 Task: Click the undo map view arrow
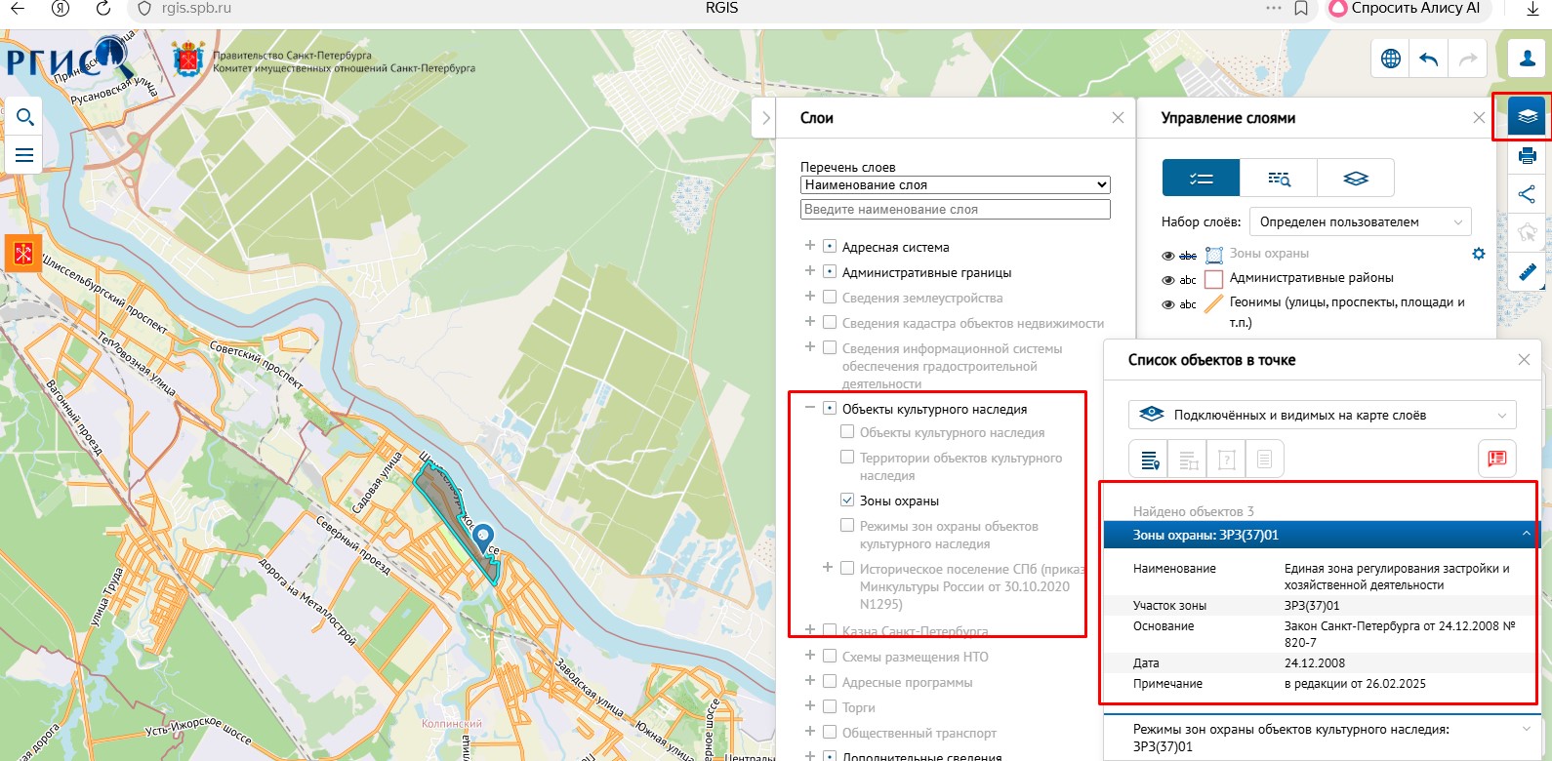click(x=1429, y=59)
